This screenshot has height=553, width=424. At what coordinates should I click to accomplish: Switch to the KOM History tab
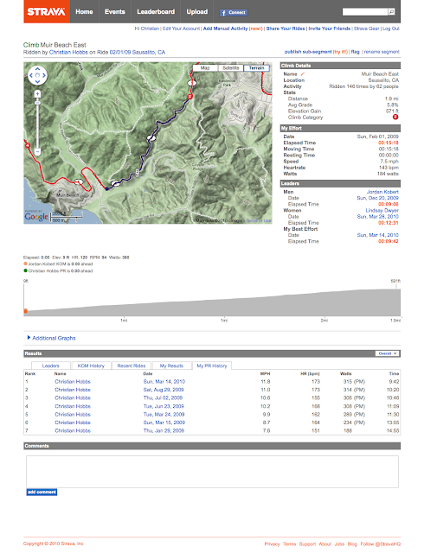point(91,365)
